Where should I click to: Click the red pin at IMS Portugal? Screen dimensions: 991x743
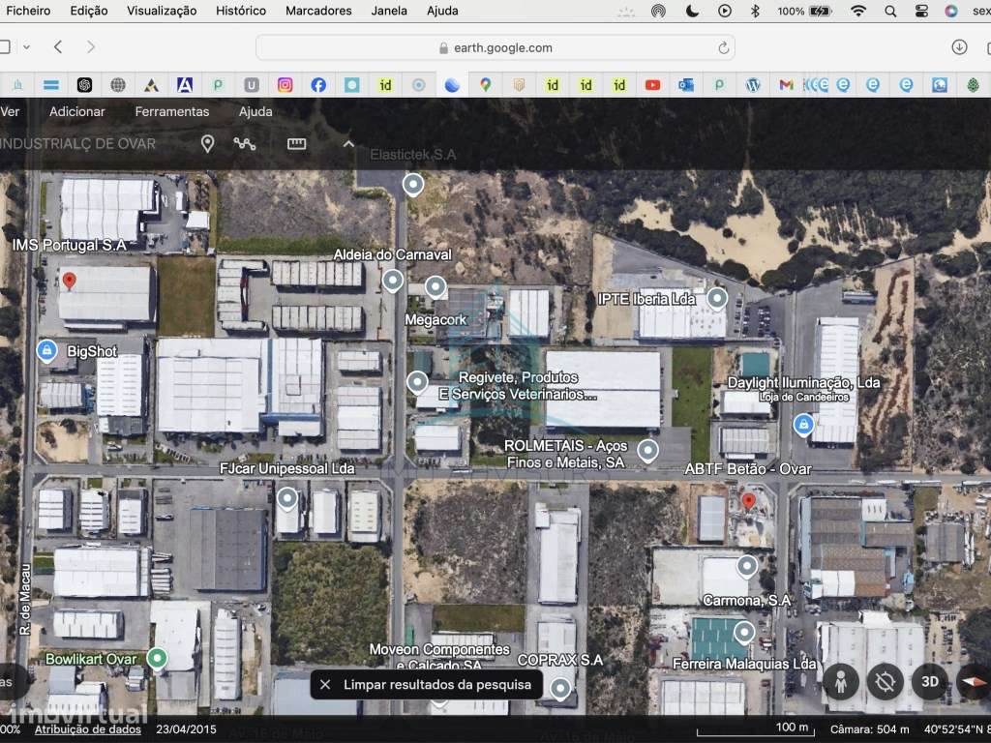(70, 282)
